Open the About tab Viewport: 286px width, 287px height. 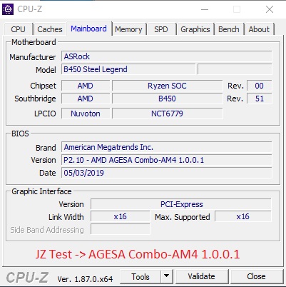(x=259, y=29)
